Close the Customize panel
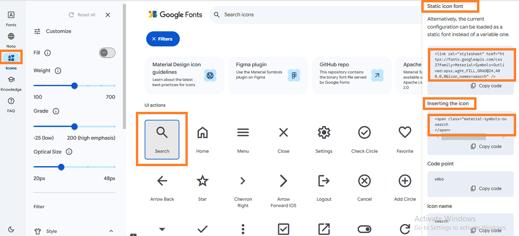This screenshot has height=236, width=519. coord(108,15)
